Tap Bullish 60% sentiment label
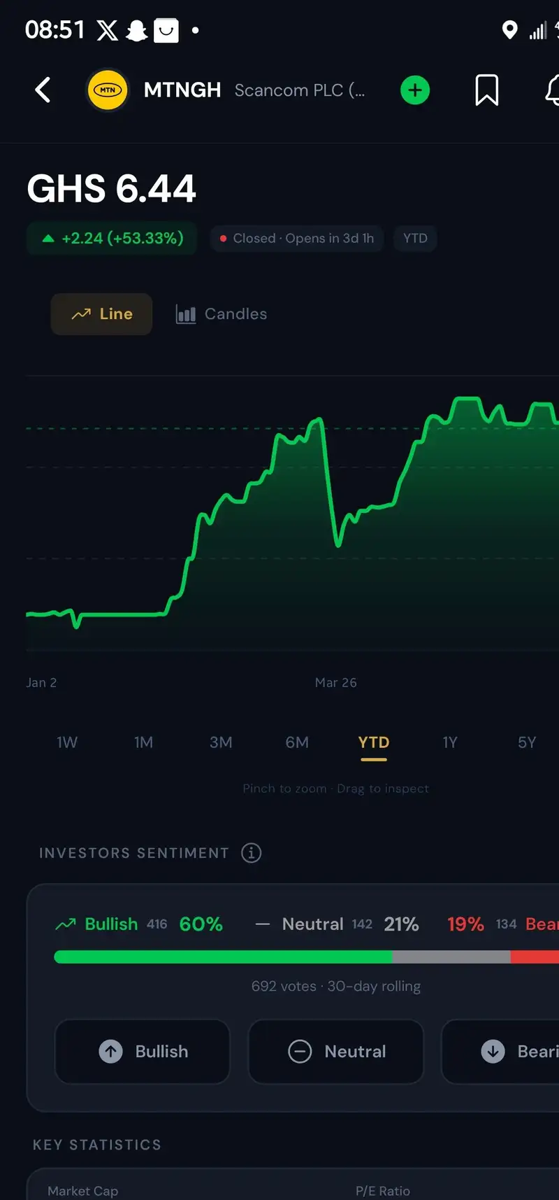The width and height of the screenshot is (559, 1200). [139, 924]
